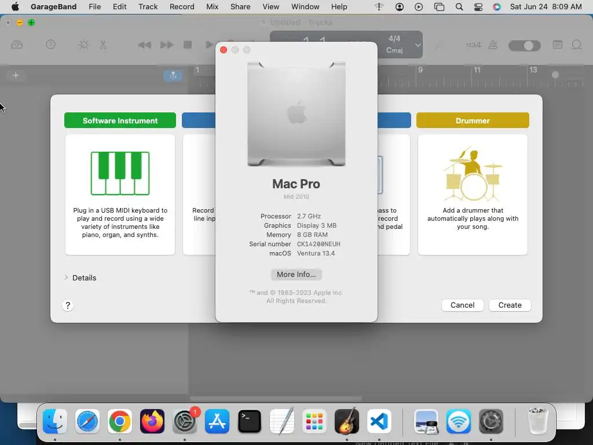This screenshot has height=445, width=593.
Task: Expand the LCD display mode dropdown arrow
Action: pos(418,45)
